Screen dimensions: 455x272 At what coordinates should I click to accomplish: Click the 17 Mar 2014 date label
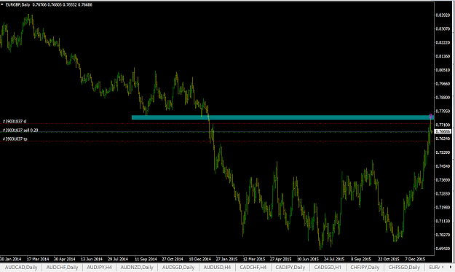38,259
